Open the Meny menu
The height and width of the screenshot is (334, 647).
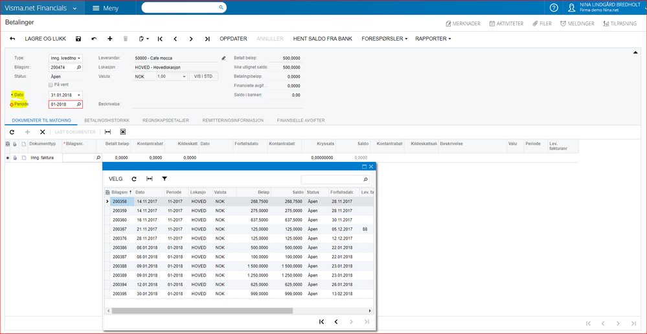(106, 8)
